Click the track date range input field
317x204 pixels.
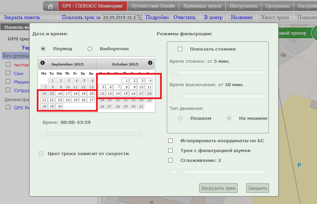(x=118, y=17)
